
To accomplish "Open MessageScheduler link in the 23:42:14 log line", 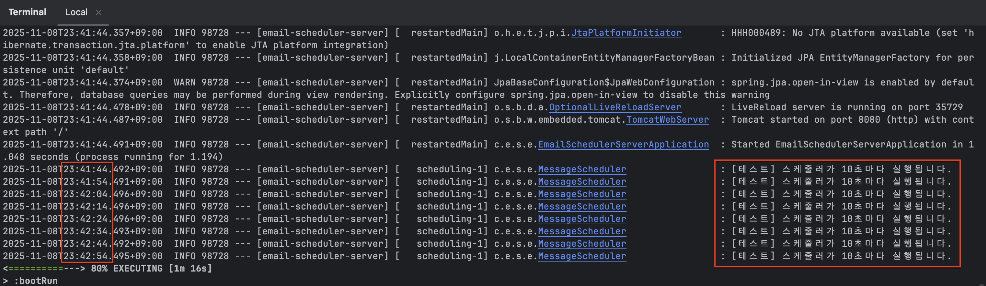I will coord(582,206).
